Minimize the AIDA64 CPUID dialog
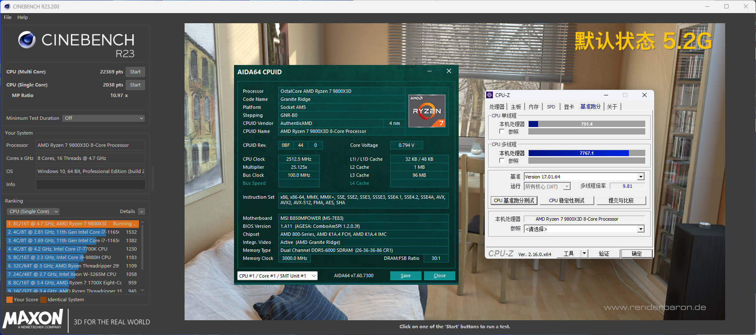Image resolution: width=756 pixels, height=335 pixels. [x=430, y=71]
